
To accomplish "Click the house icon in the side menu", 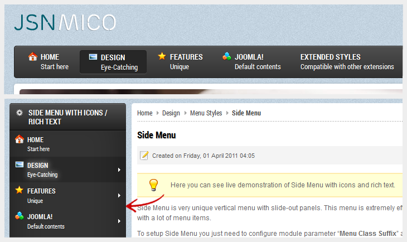I will (x=20, y=139).
